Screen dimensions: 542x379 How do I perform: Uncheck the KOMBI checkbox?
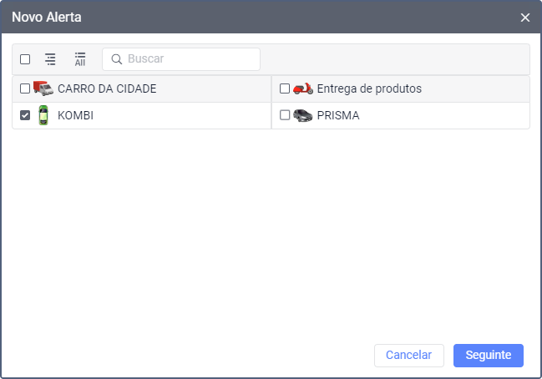point(25,115)
